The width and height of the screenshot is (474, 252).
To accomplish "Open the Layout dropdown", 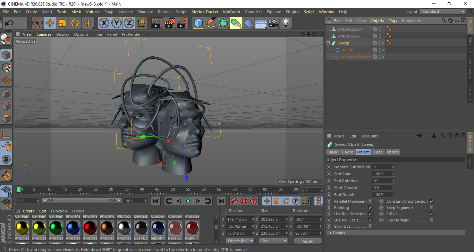I will point(443,11).
